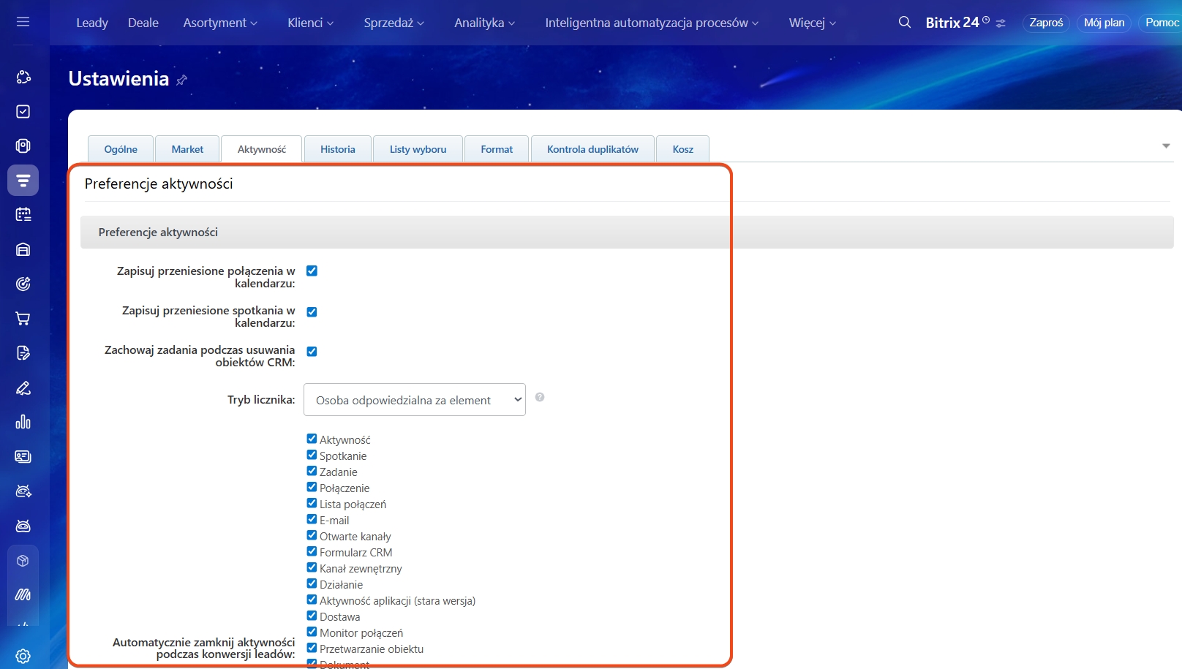Expand the Sprzedaż menu
Screen dimensions: 1182x669
(394, 23)
